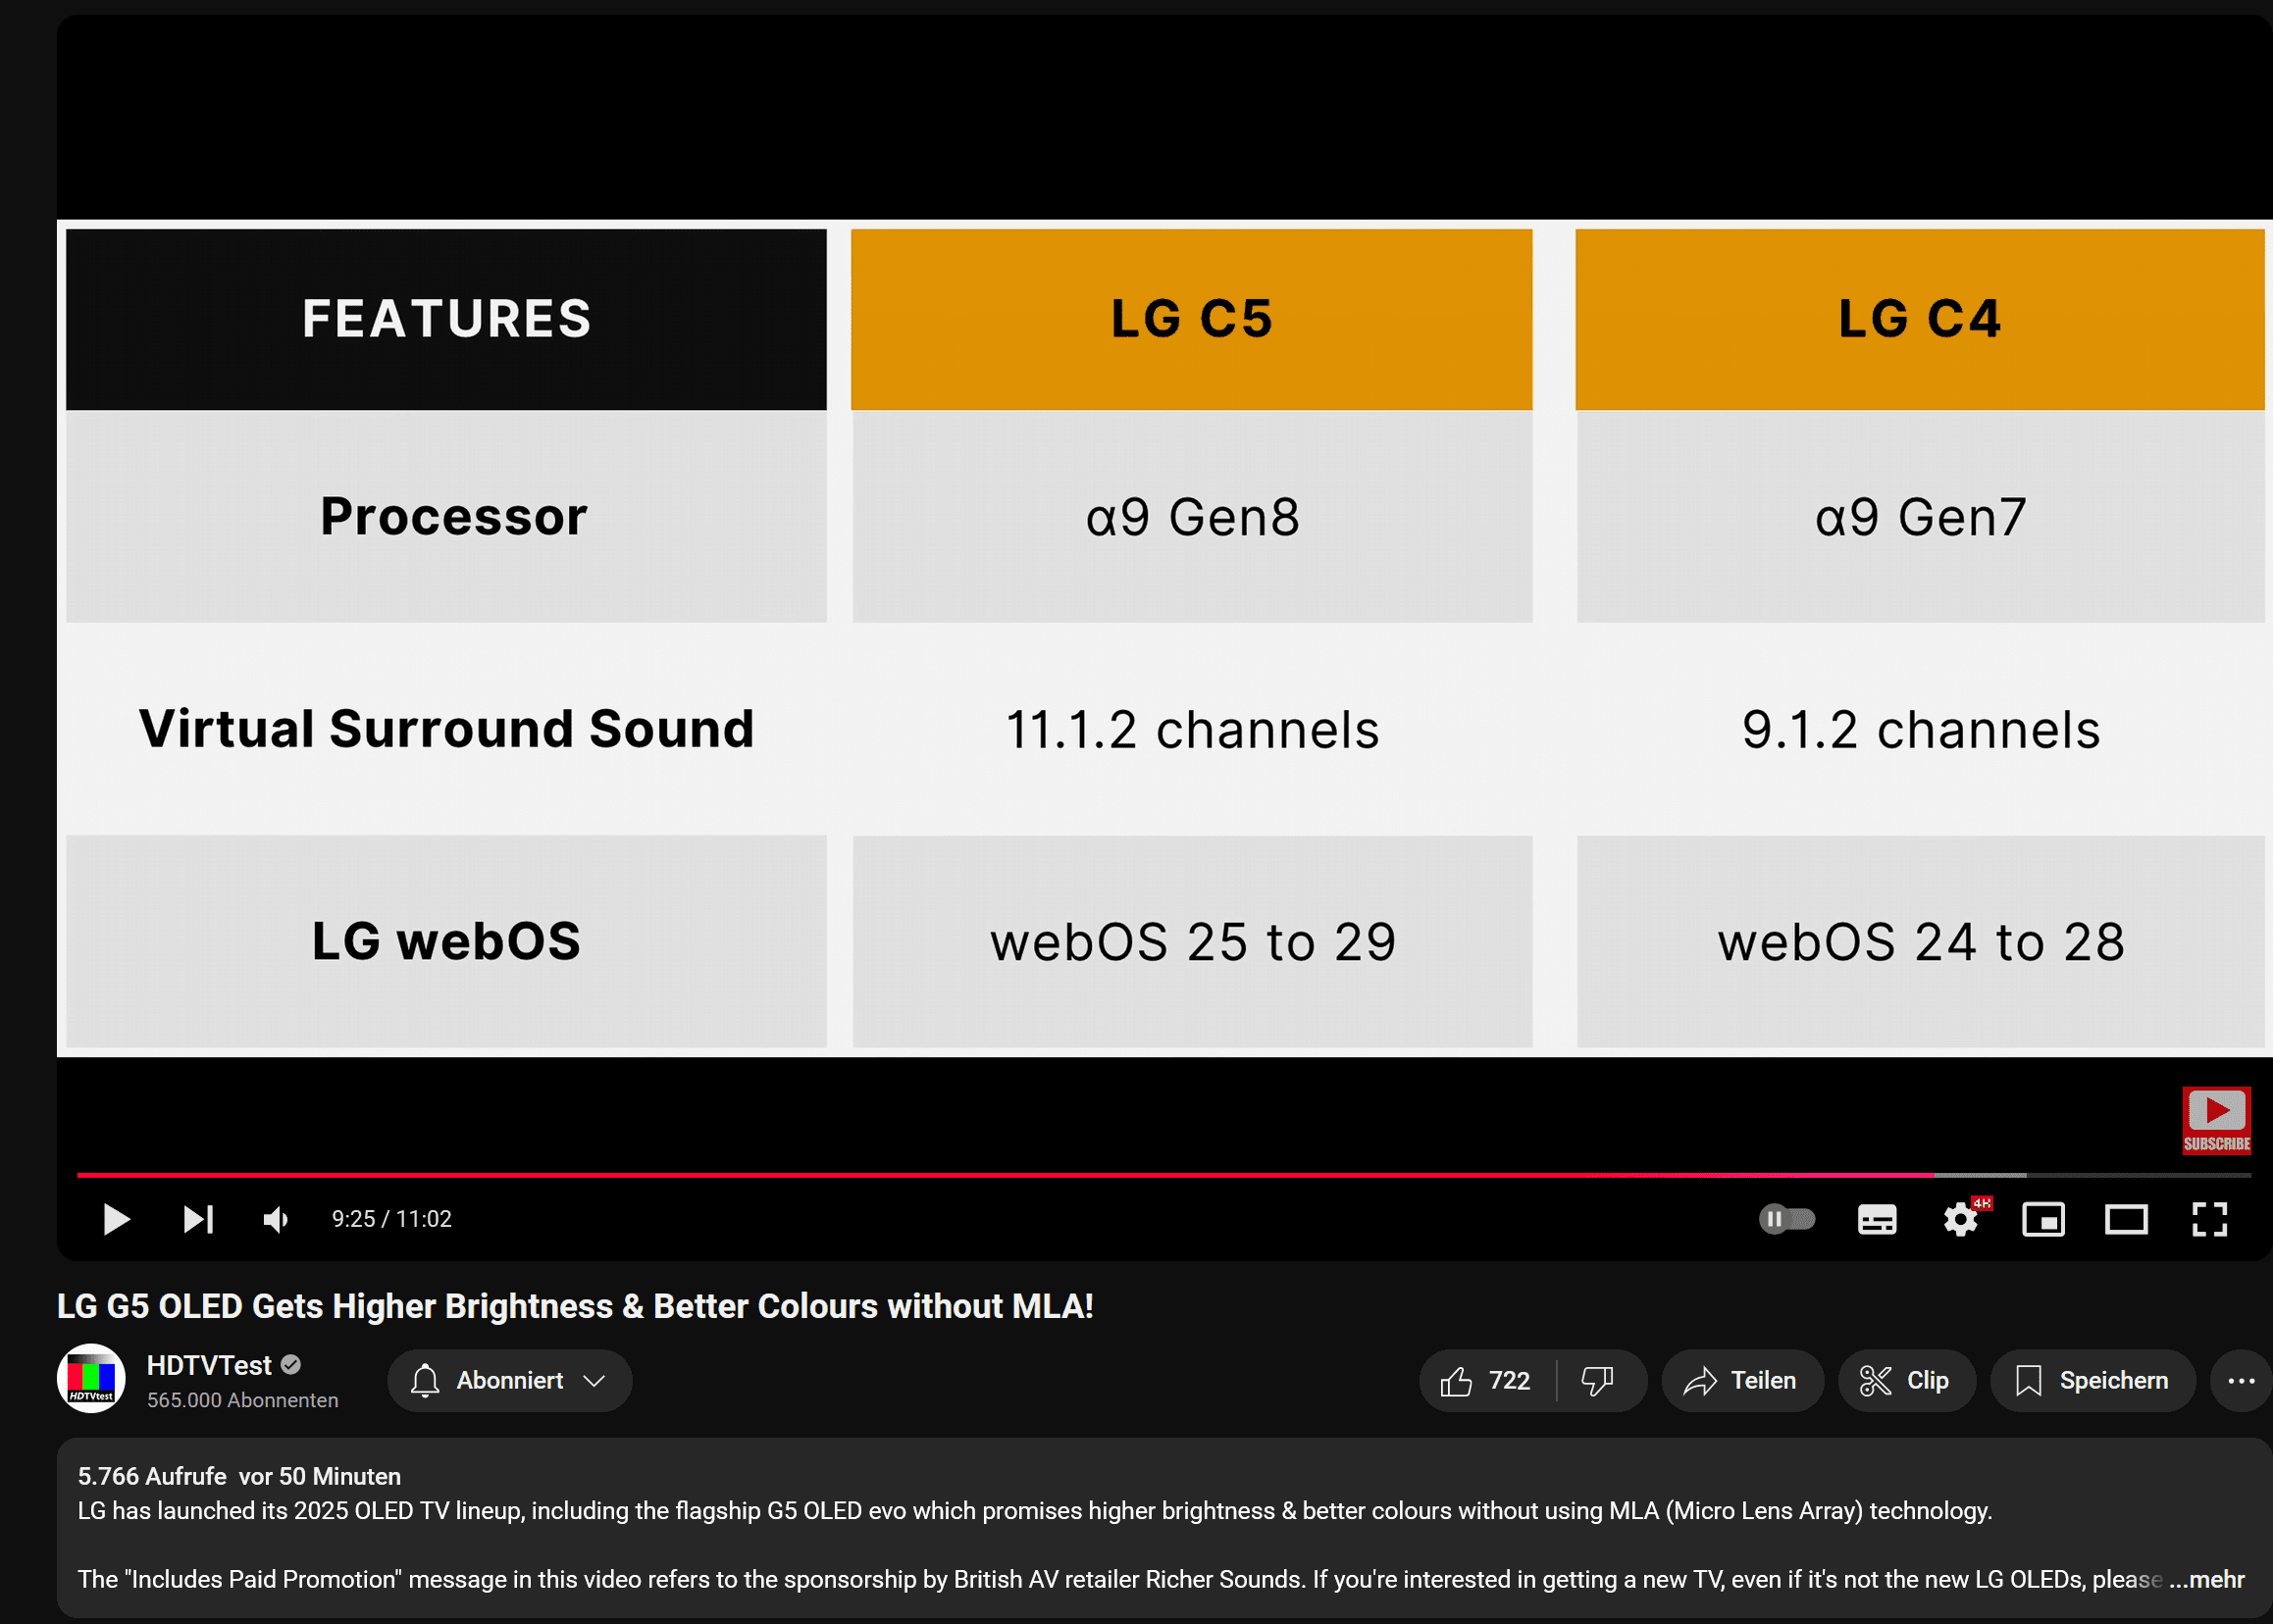Save the video with Speichern
Image resolution: width=2273 pixels, height=1624 pixels.
click(x=2092, y=1380)
